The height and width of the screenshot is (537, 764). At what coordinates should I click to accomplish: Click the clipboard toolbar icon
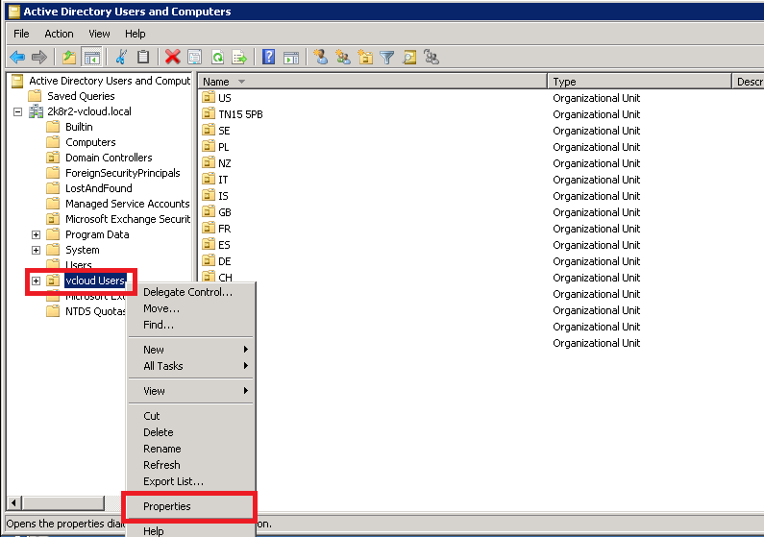coord(143,58)
